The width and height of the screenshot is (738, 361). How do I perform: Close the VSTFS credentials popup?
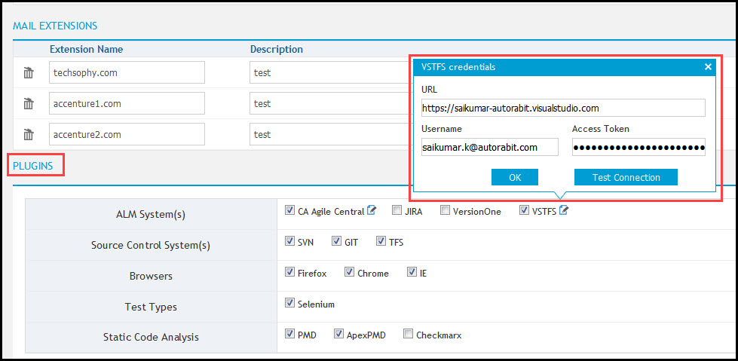(x=708, y=67)
